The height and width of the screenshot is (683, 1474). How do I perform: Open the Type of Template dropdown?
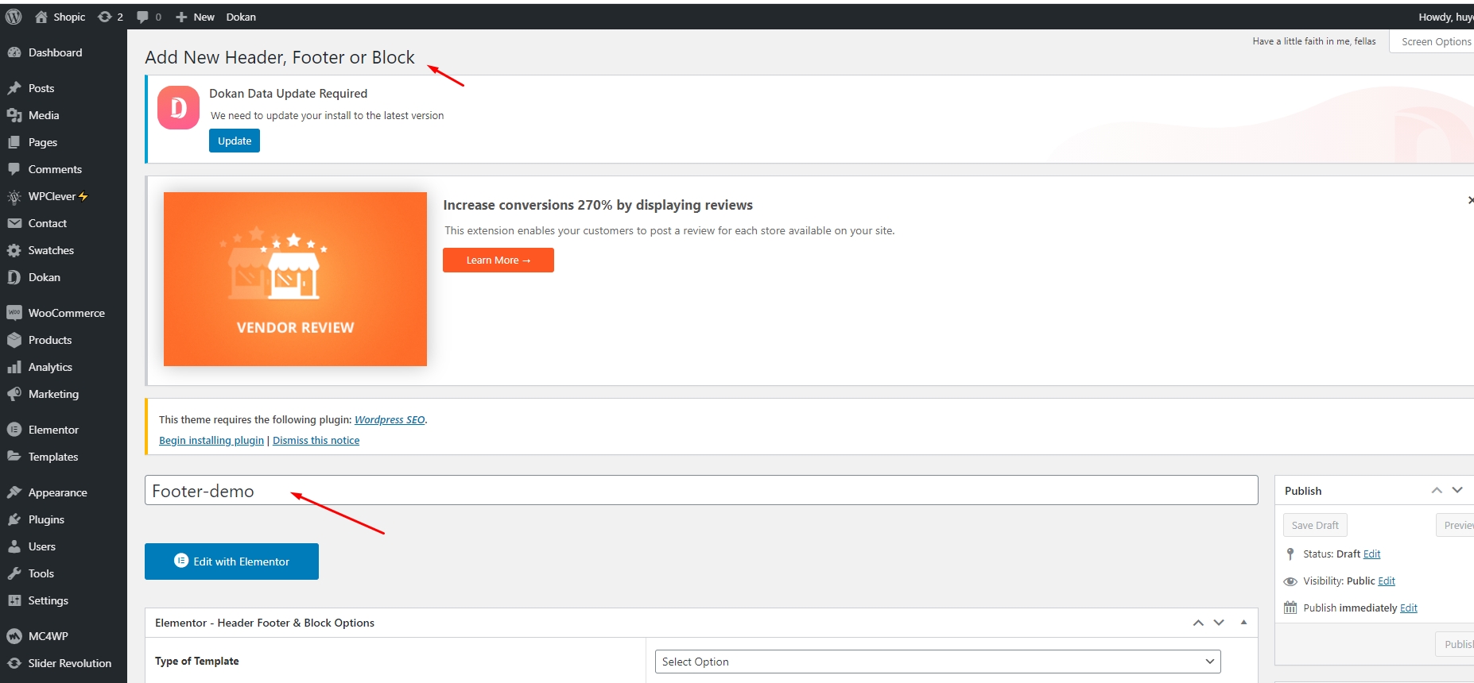coord(937,662)
